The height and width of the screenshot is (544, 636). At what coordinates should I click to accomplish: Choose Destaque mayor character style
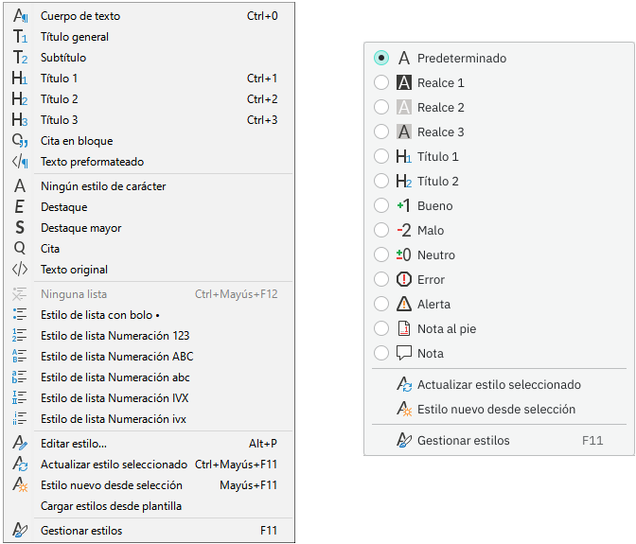coord(150,228)
